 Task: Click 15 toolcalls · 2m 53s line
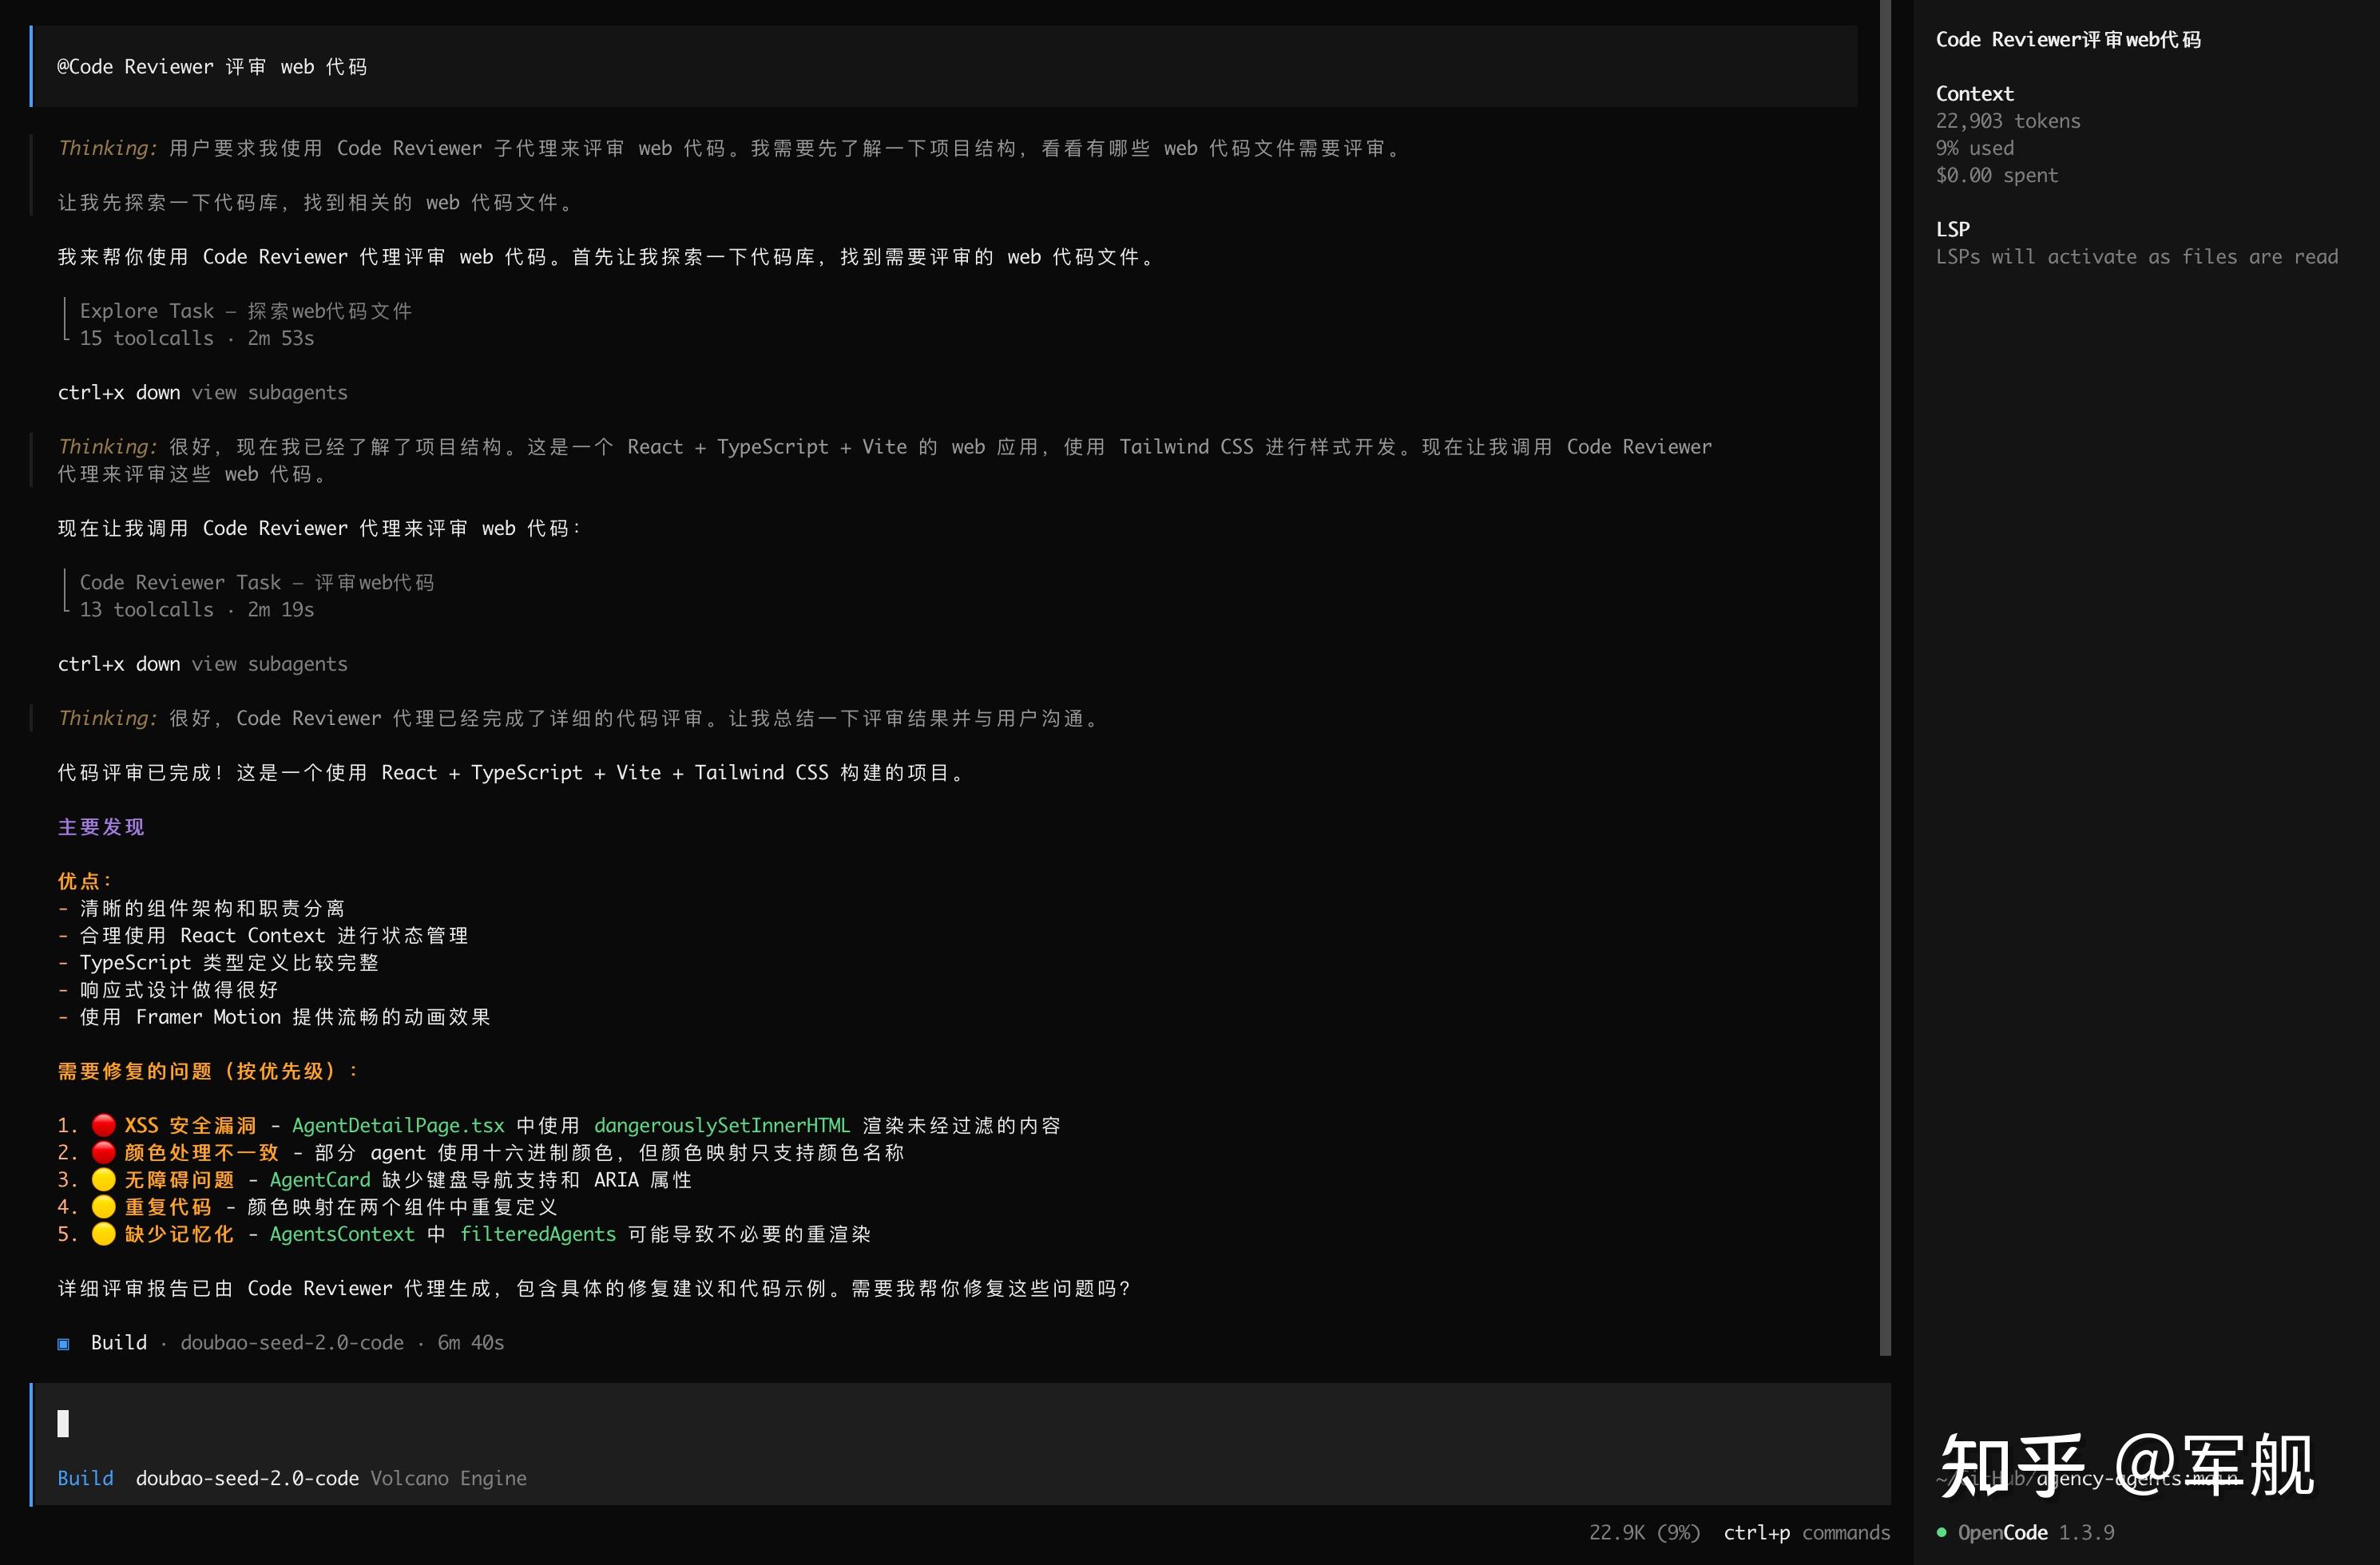pos(197,338)
